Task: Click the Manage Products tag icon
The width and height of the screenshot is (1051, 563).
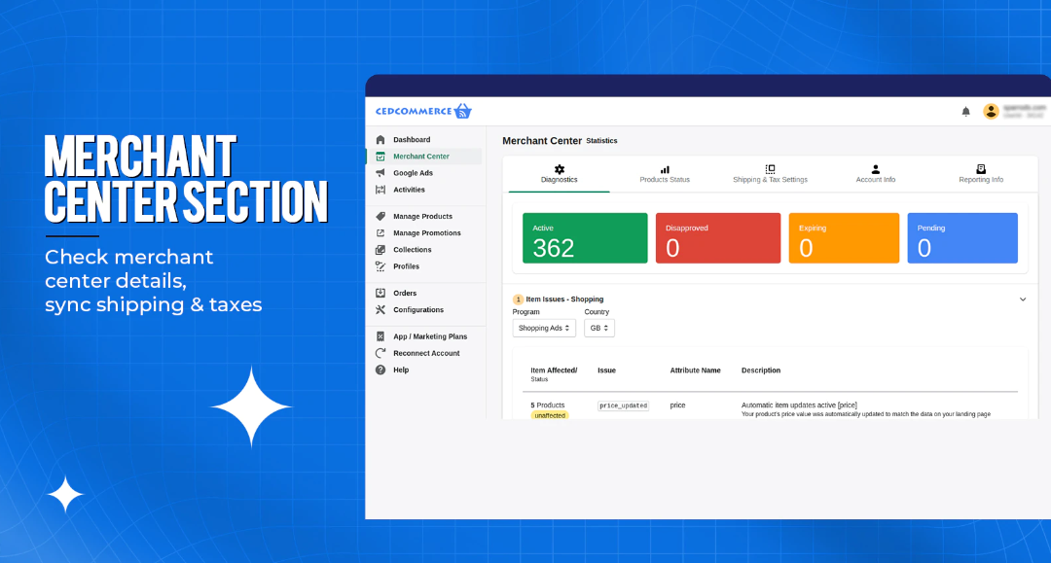Action: pos(381,216)
